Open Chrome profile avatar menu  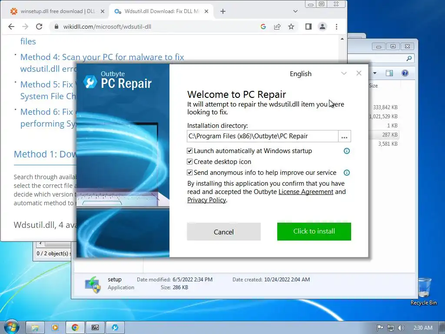(322, 27)
